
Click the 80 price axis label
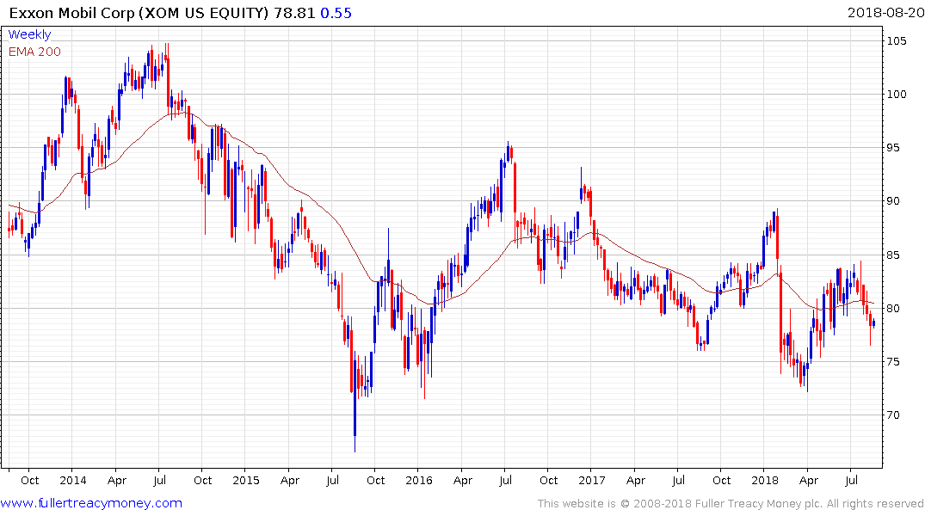893,309
